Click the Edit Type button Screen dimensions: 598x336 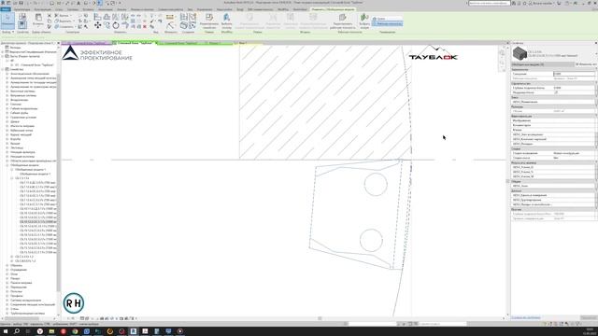point(586,64)
